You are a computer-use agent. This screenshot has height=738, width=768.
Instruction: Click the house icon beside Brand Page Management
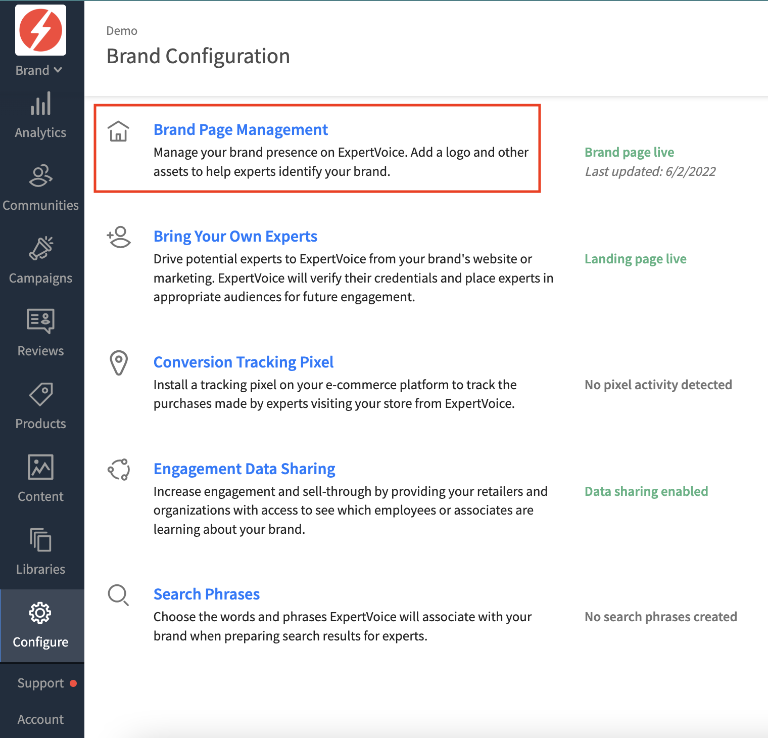118,131
